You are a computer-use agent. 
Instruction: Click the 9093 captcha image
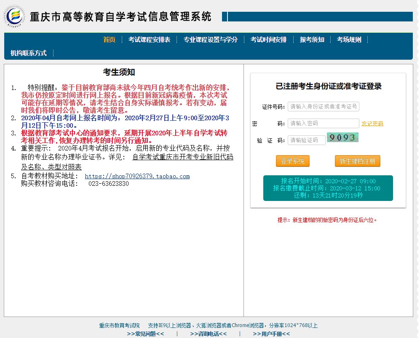[x=342, y=138]
